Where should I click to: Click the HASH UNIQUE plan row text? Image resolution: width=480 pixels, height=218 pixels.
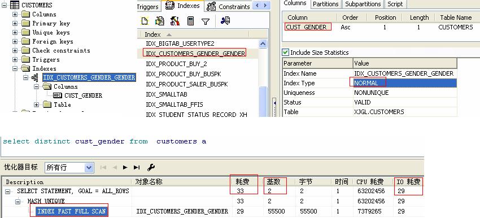coord(46,201)
